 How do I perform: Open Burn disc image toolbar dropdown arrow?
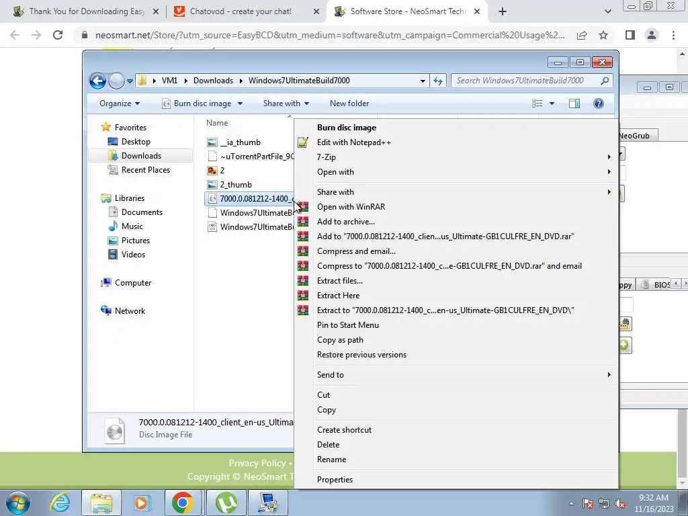[x=240, y=103]
